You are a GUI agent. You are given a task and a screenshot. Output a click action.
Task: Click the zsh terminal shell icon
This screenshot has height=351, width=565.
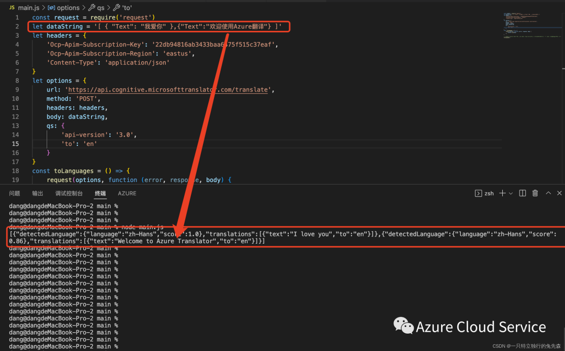[x=478, y=194]
